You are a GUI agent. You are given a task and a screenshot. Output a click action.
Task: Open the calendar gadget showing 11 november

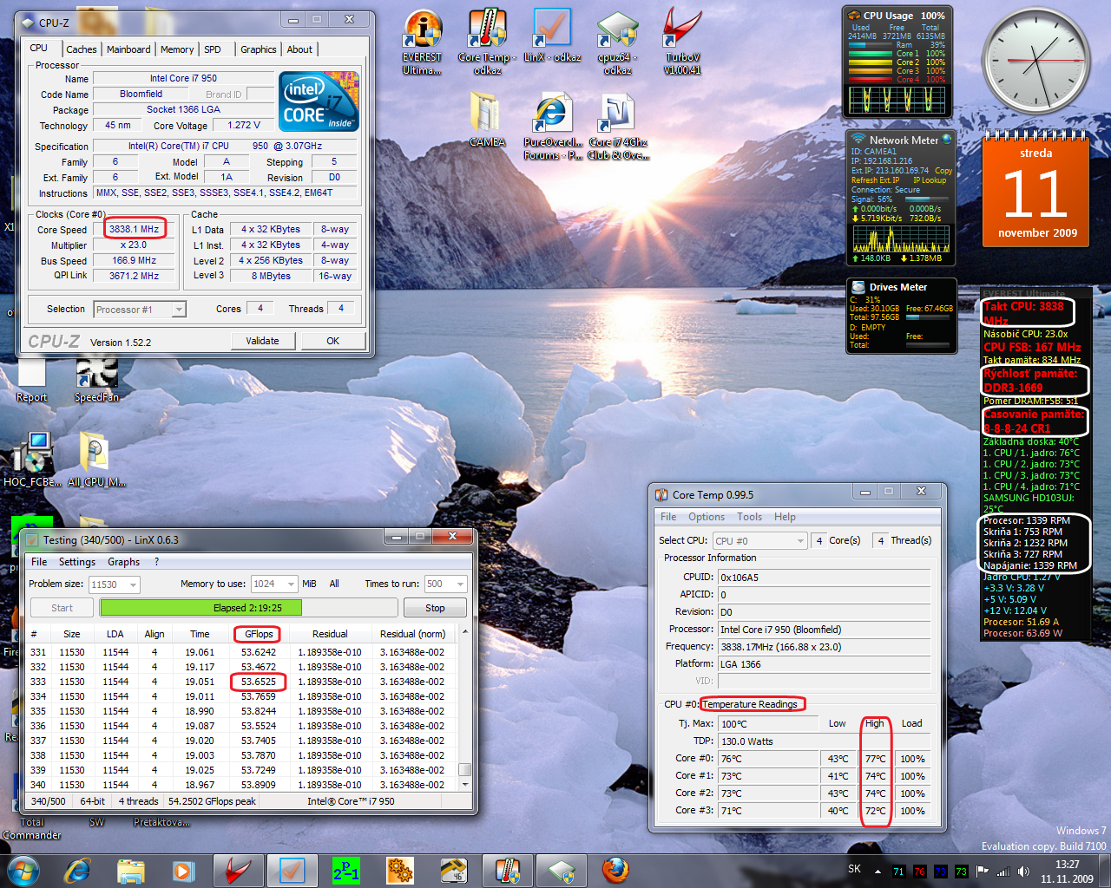(1036, 189)
